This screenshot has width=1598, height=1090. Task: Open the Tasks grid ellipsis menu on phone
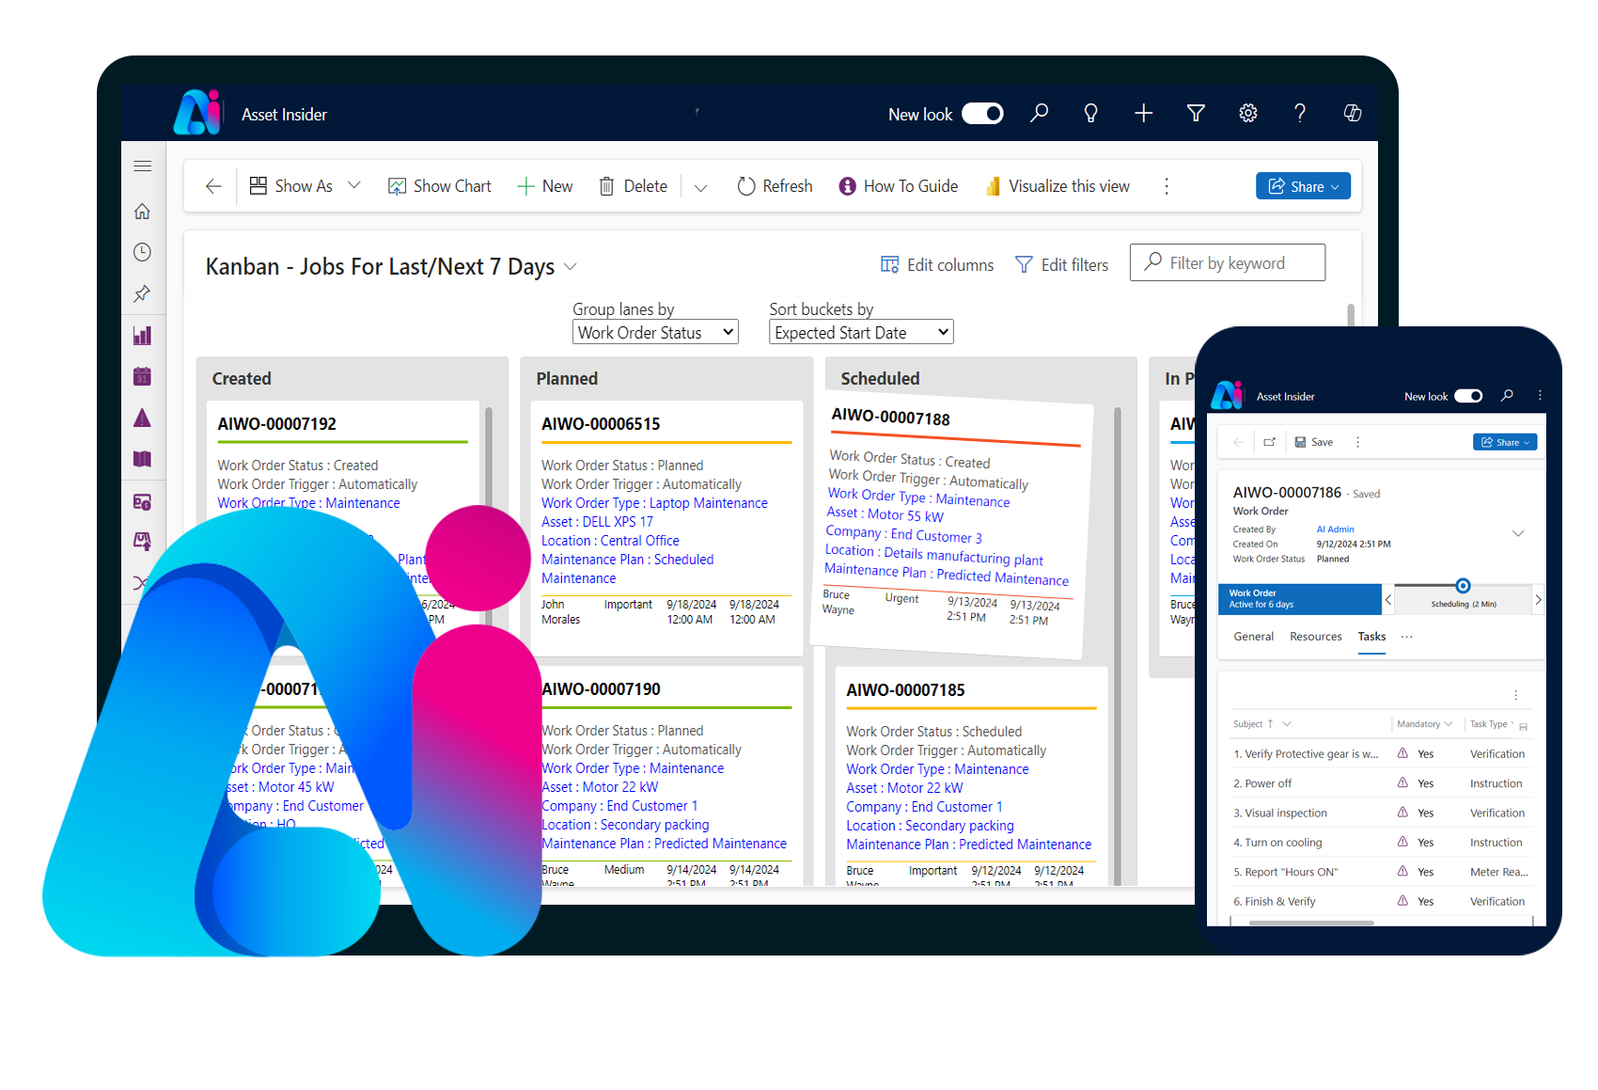(1515, 695)
